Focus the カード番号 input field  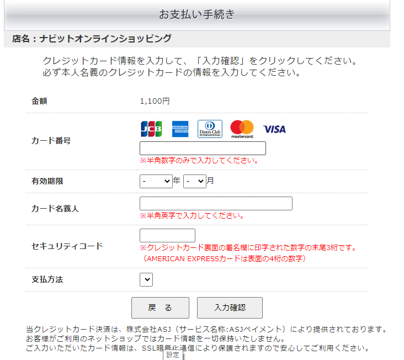click(x=203, y=149)
